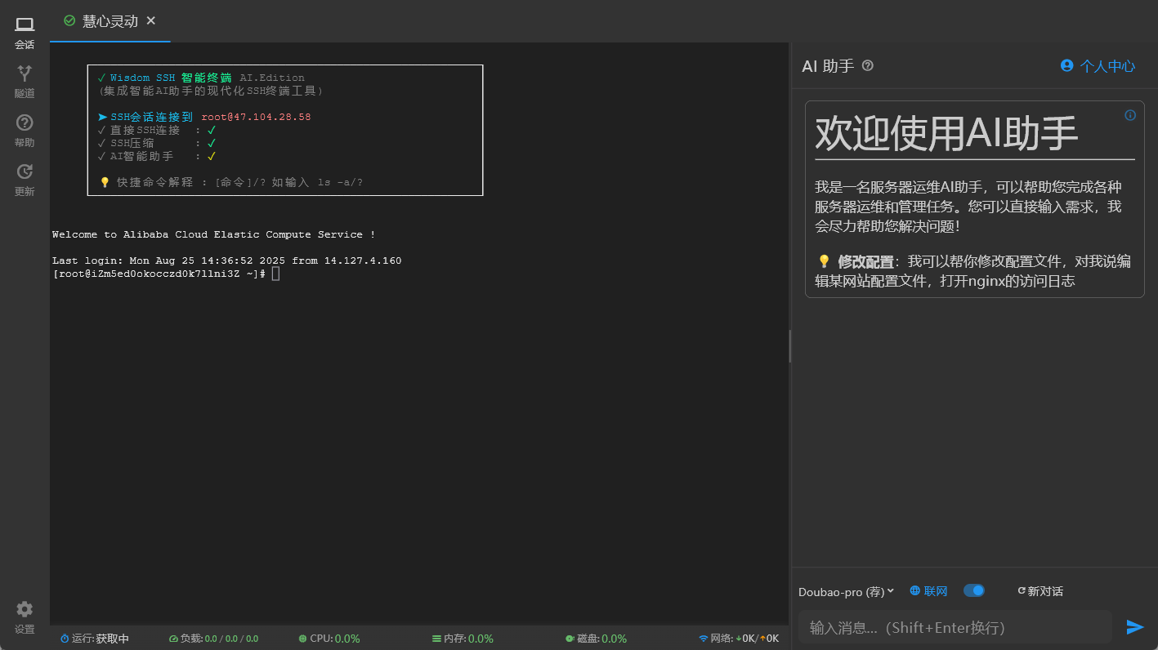Viewport: 1158px width, 650px height.
Task: Click the 欢迎使用AI助手 heading
Action: [x=946, y=132]
